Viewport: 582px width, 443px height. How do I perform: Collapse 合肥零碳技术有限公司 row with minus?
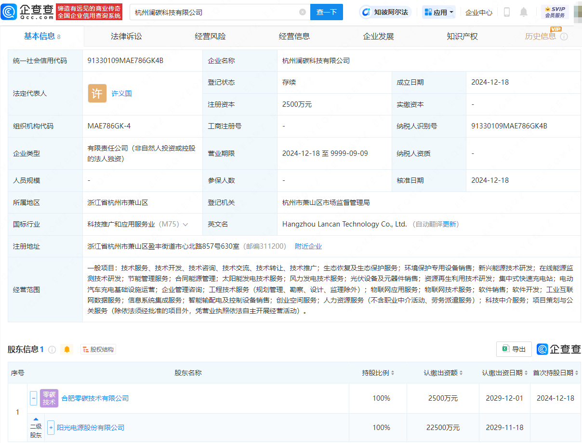[34, 398]
